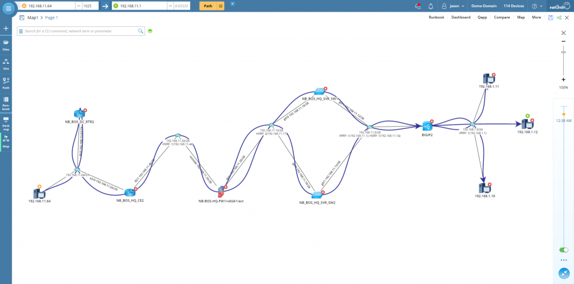Image resolution: width=574 pixels, height=284 pixels.
Task: Select the 192.168.1.11 host icon
Action: click(489, 78)
